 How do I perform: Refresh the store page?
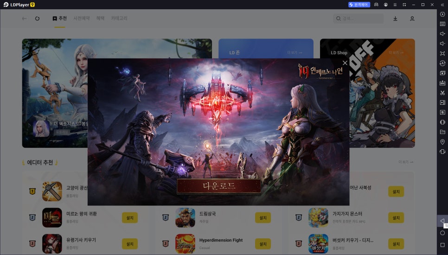(x=37, y=19)
